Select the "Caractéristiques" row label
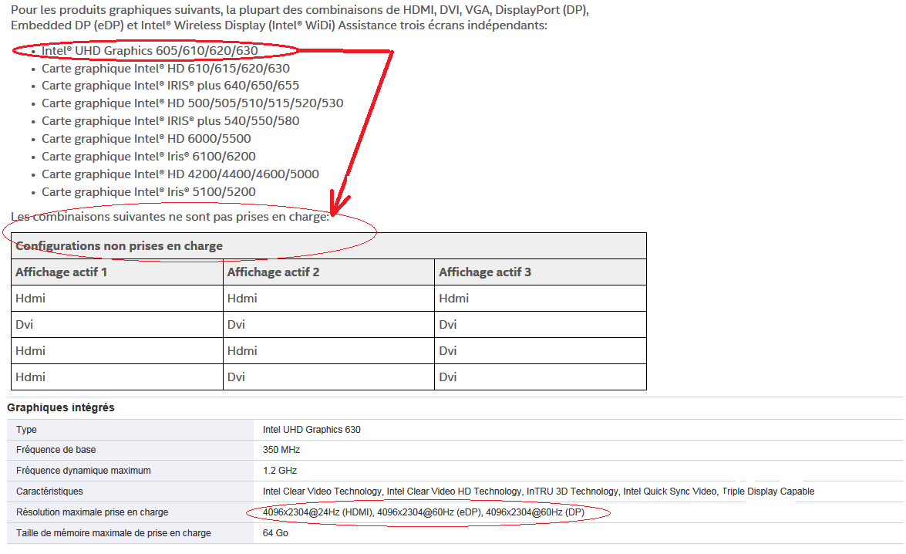The width and height of the screenshot is (906, 554). click(49, 492)
